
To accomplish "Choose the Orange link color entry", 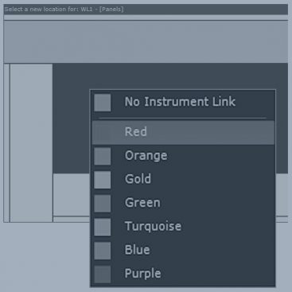I will pyautogui.click(x=183, y=156).
